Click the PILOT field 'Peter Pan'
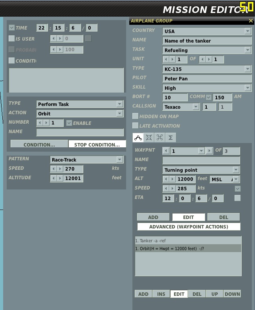 [x=207, y=78]
